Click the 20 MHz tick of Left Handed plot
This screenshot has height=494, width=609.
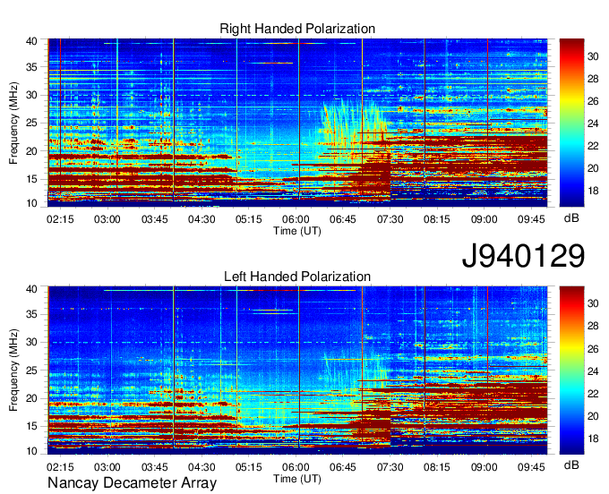[31, 398]
